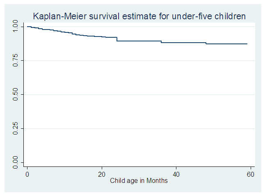
Task: Click the Kaplan-Meier chart title text
Action: [139, 16]
